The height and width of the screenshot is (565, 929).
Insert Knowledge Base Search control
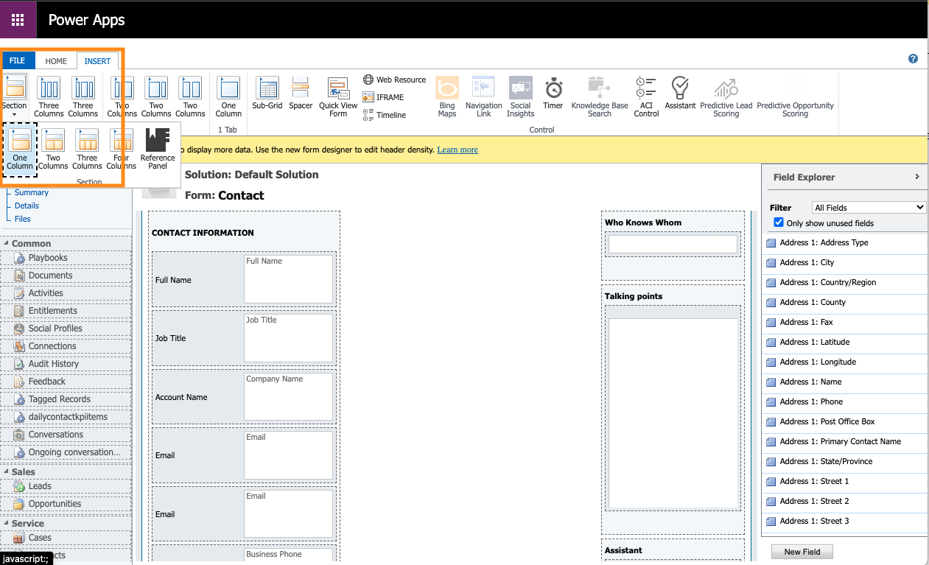click(600, 97)
